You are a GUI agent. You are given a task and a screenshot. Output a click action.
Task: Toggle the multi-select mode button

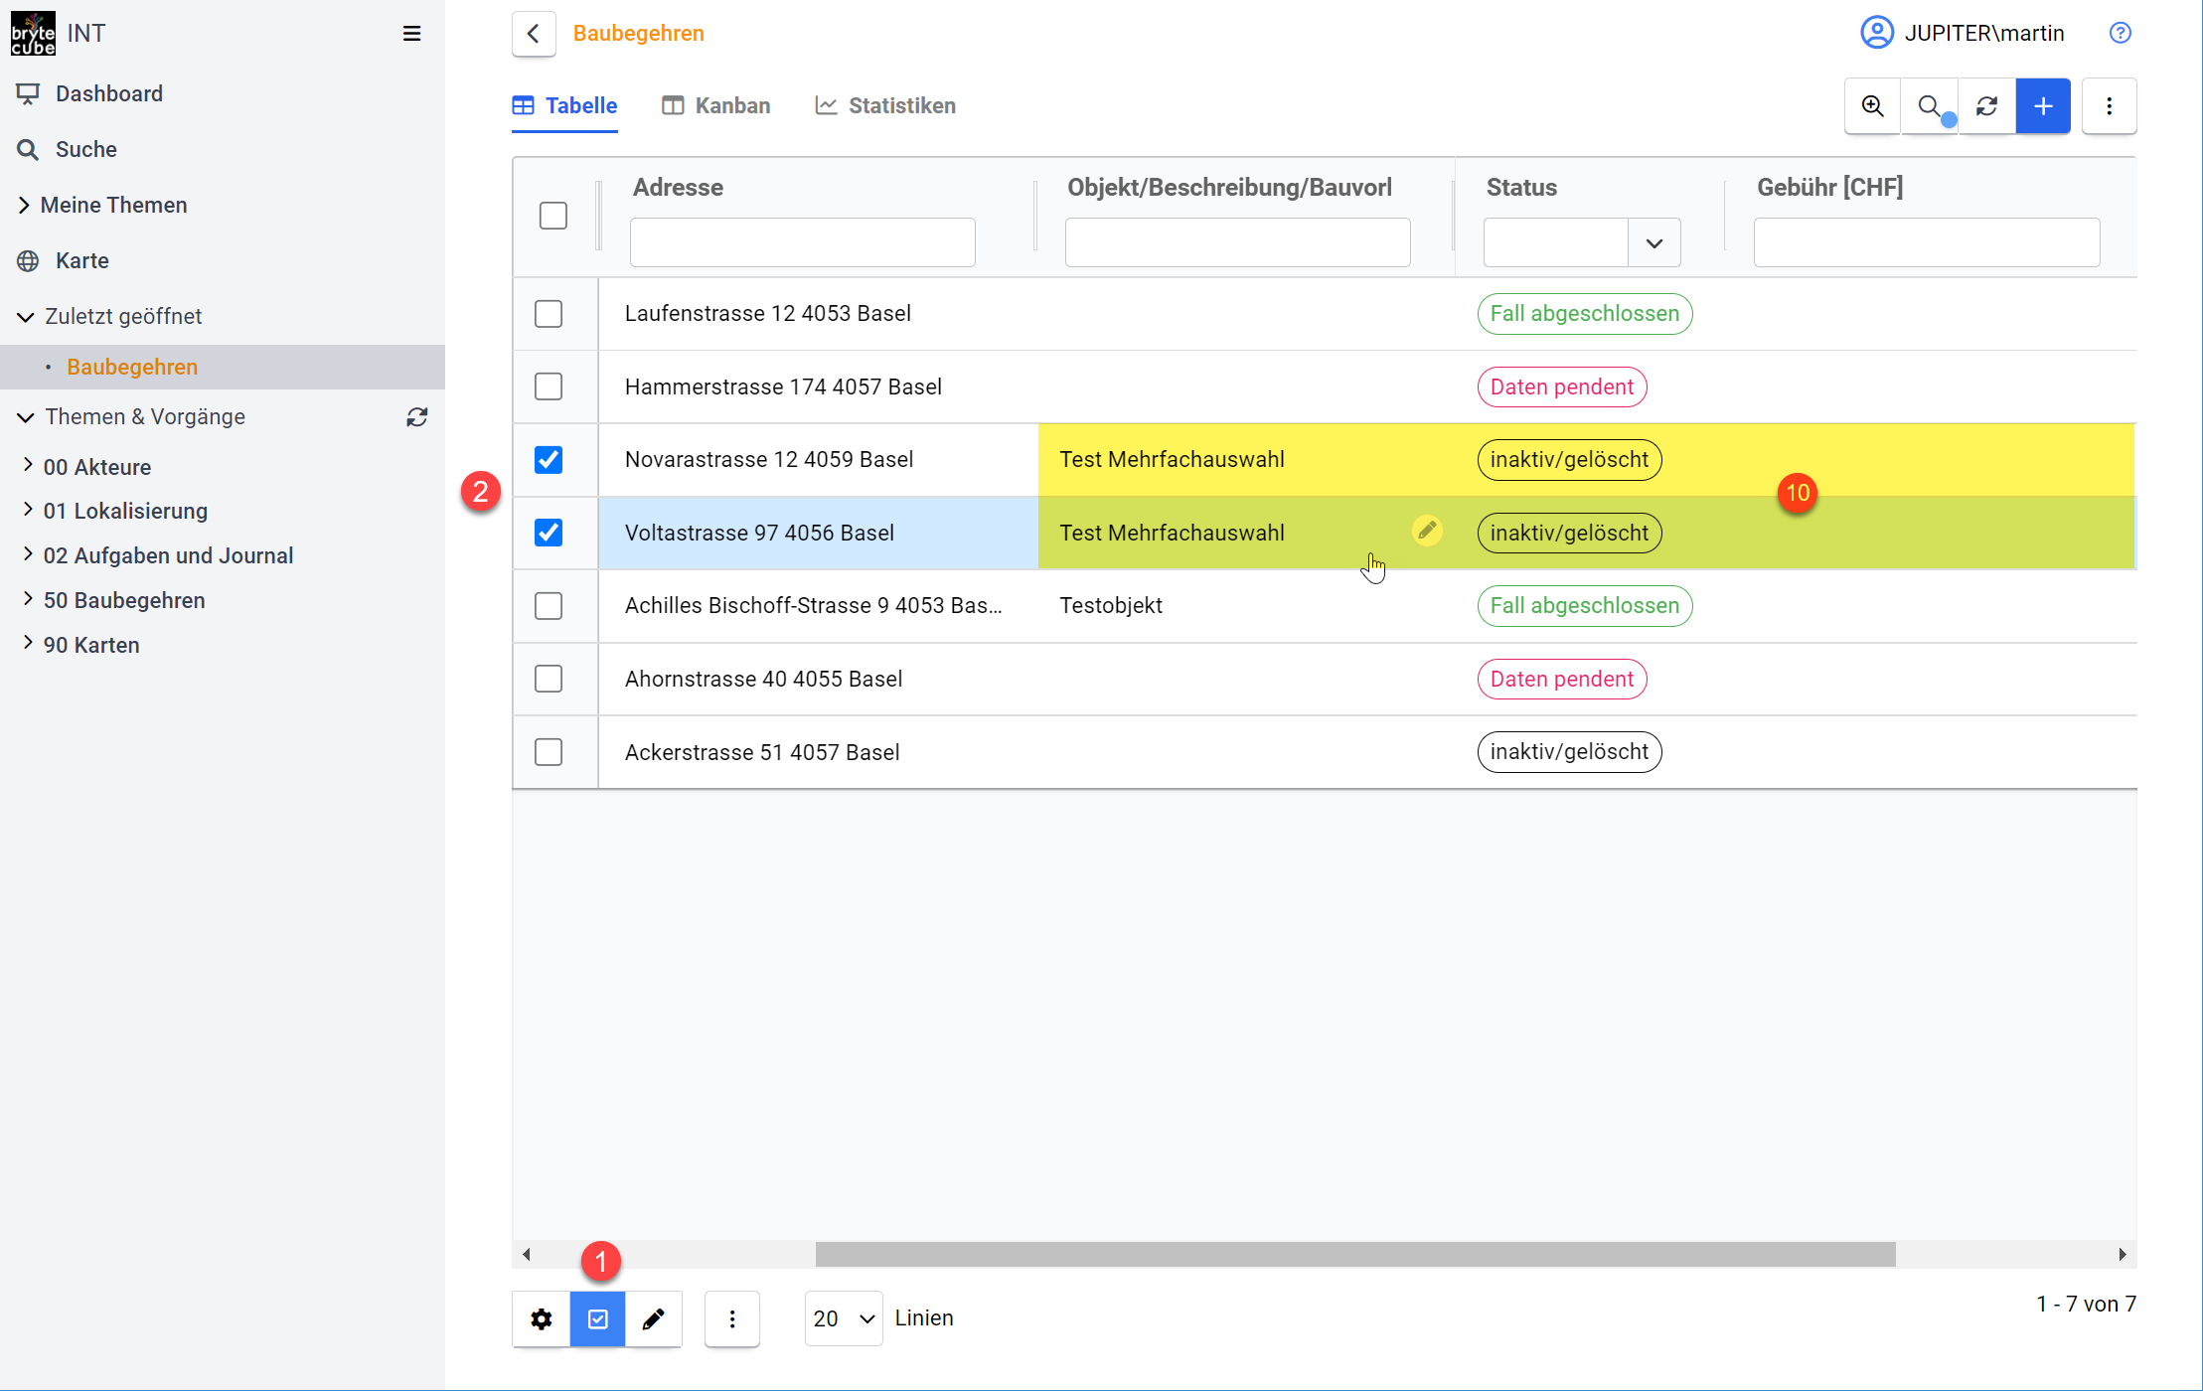pyautogui.click(x=598, y=1318)
